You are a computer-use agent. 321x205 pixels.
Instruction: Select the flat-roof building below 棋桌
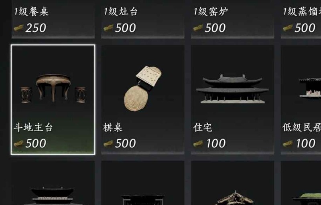pyautogui.click(x=143, y=200)
